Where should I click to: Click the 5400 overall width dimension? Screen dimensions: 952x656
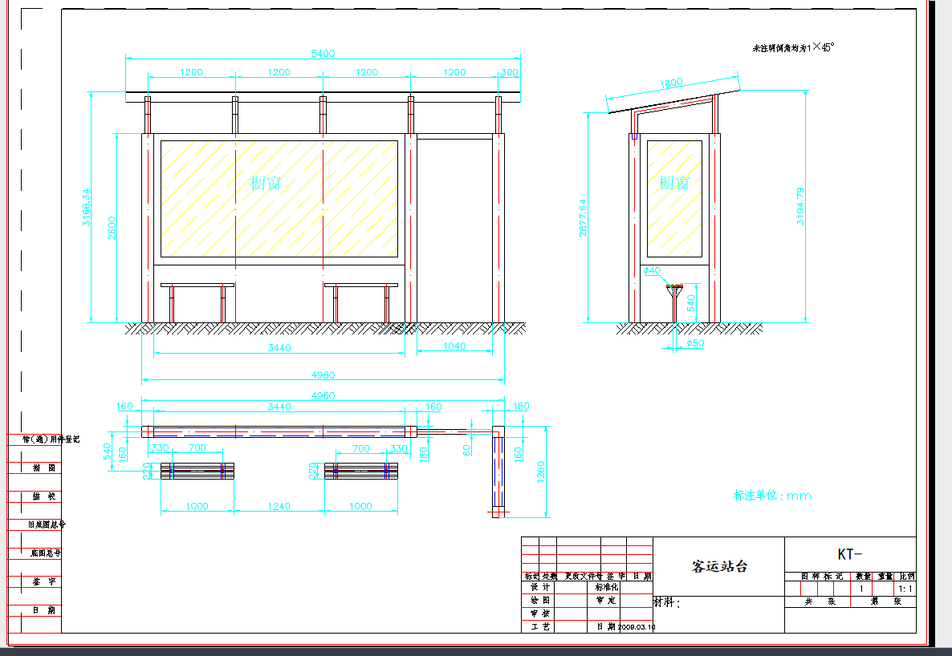pos(323,53)
